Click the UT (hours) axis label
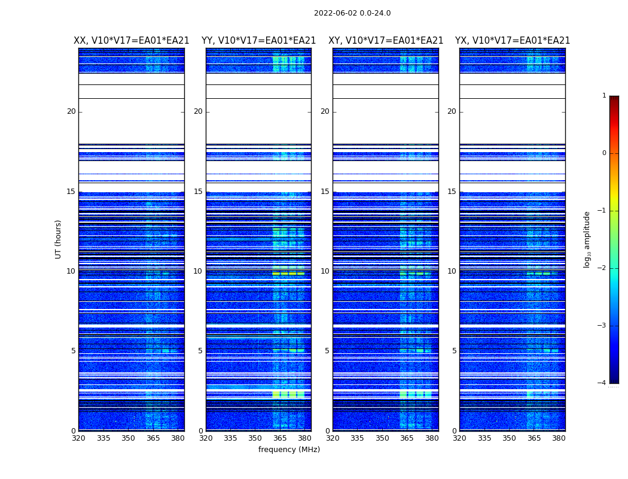The image size is (628, 479). (58, 239)
